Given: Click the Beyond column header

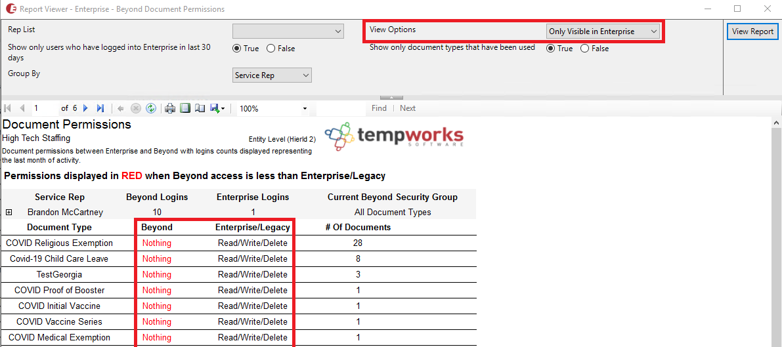Looking at the screenshot, I should (157, 228).
